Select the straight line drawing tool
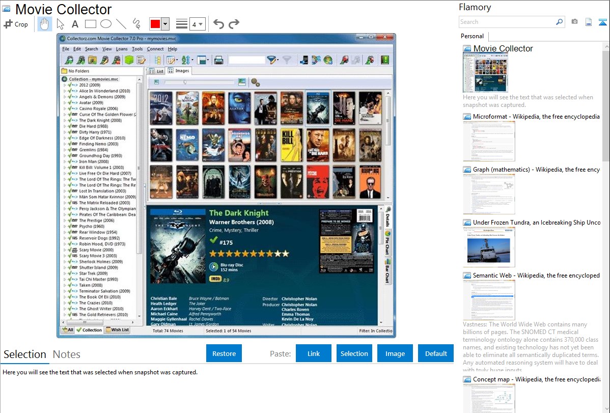Viewport: 610px width, 413px height. tap(121, 24)
